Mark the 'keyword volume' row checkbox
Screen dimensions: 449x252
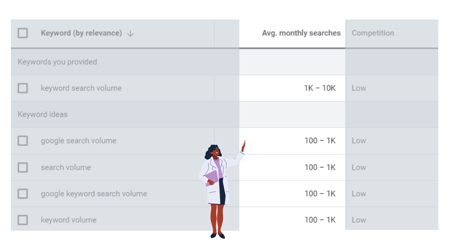pyautogui.click(x=23, y=220)
